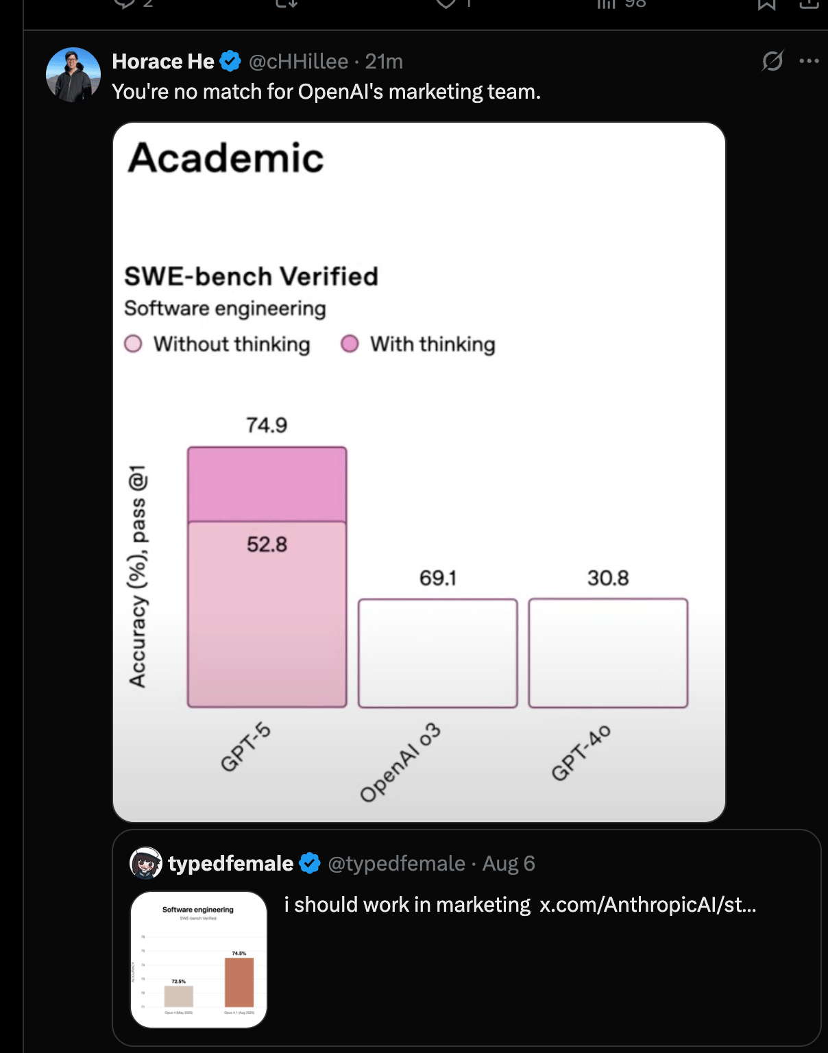Like the tweet above using the heart icon
828x1053 pixels.
pos(446,3)
